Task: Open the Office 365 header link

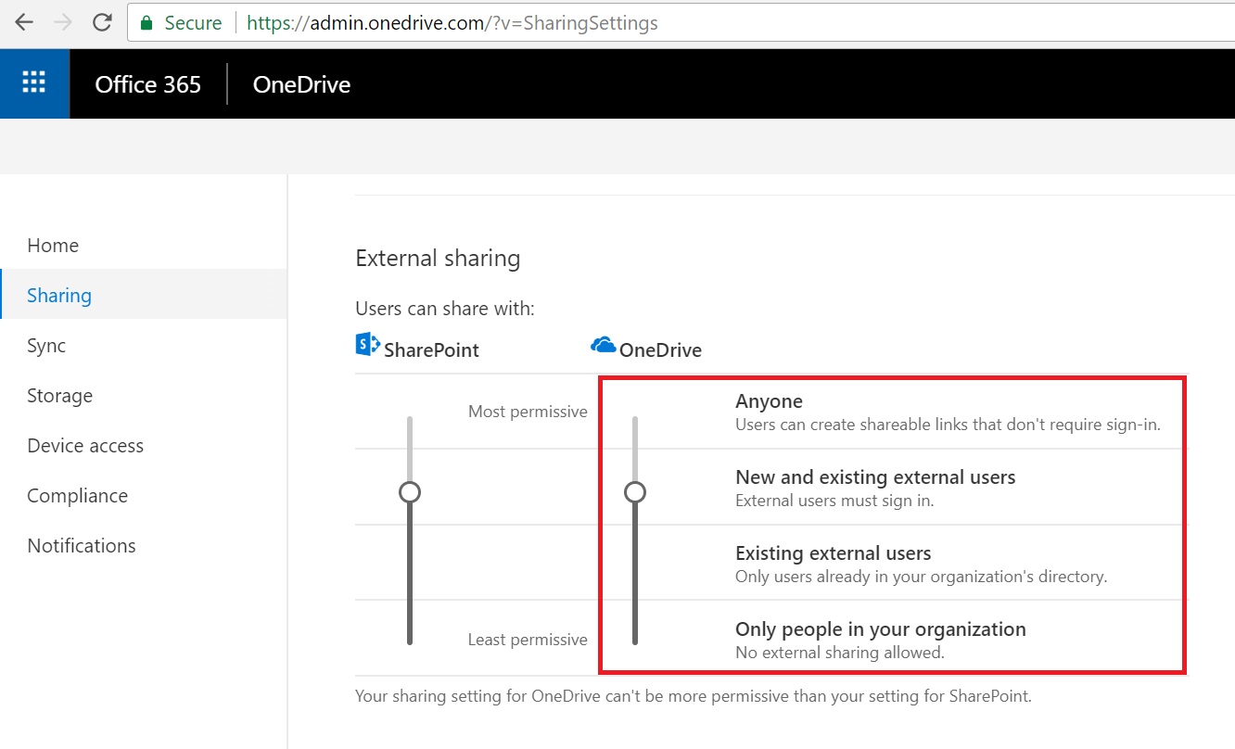Action: click(148, 84)
